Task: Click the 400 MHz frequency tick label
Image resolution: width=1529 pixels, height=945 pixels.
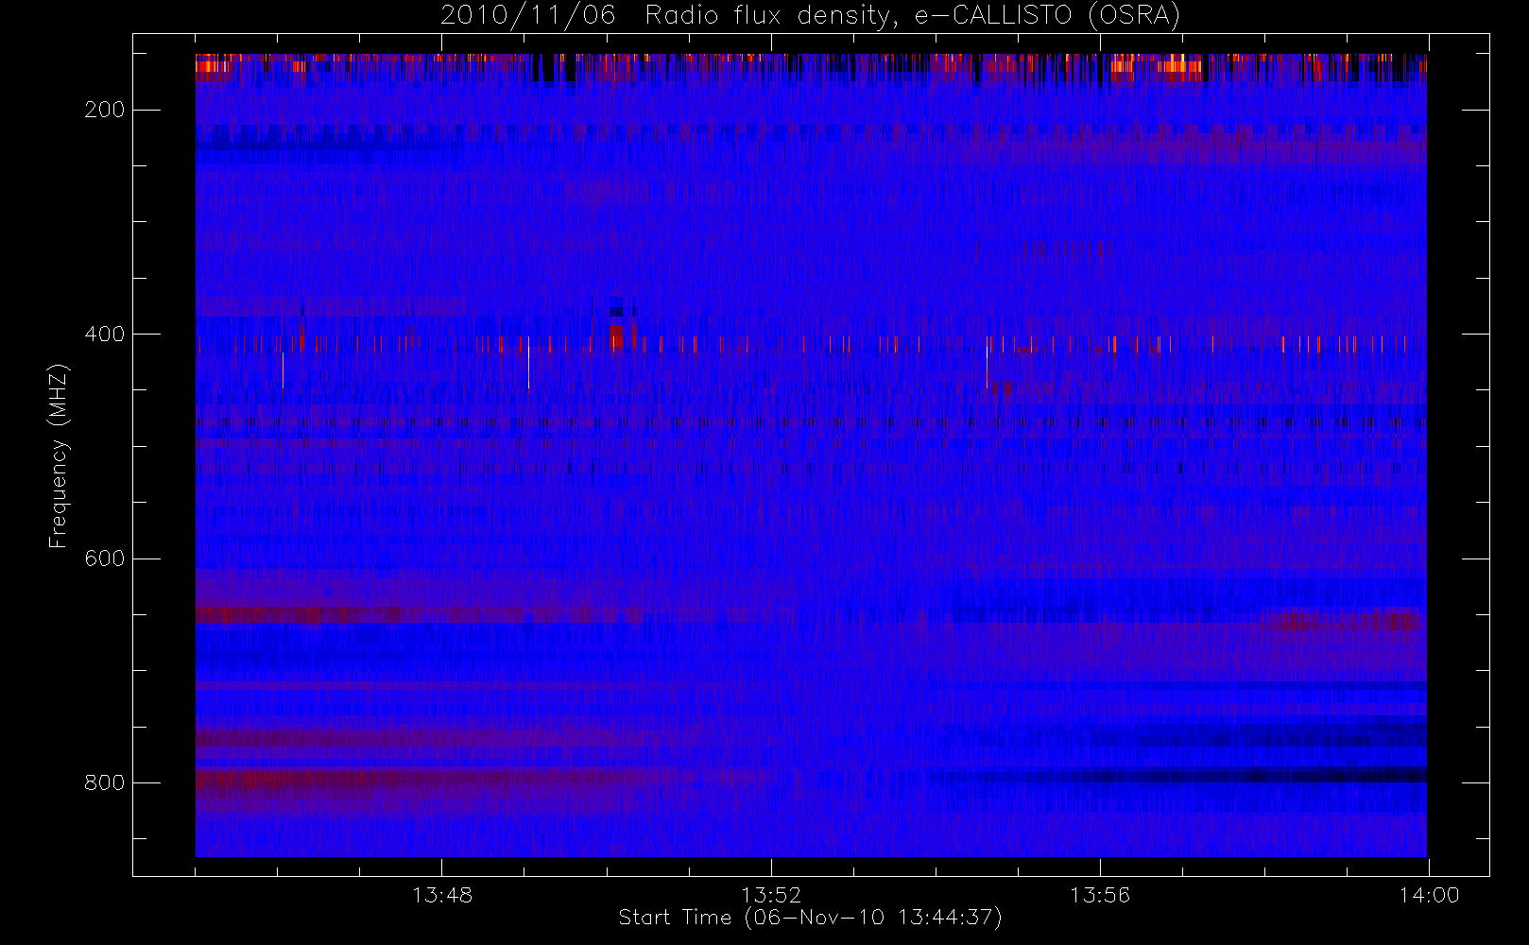Action: pos(104,334)
